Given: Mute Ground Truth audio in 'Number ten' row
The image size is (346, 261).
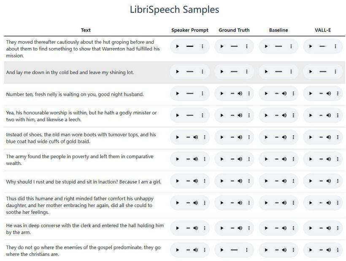Looking at the screenshot, I should 240,94.
